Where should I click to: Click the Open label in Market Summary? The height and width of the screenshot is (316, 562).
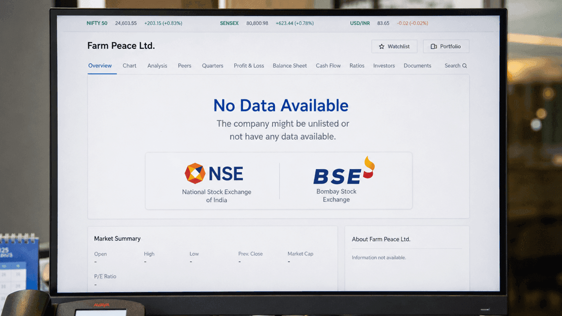[x=100, y=254]
